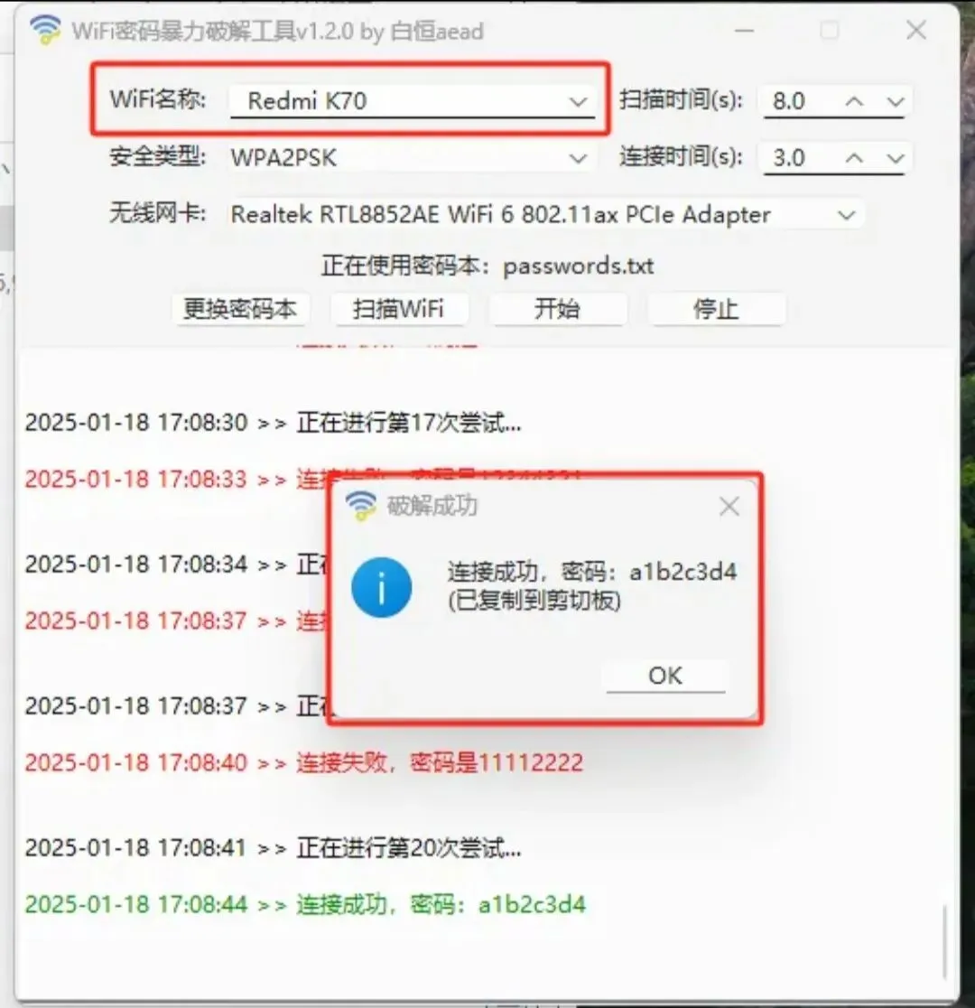This screenshot has width=975, height=1008.
Task: Click the WiFi icon in the 破解成功 dialog title
Action: pos(360,506)
